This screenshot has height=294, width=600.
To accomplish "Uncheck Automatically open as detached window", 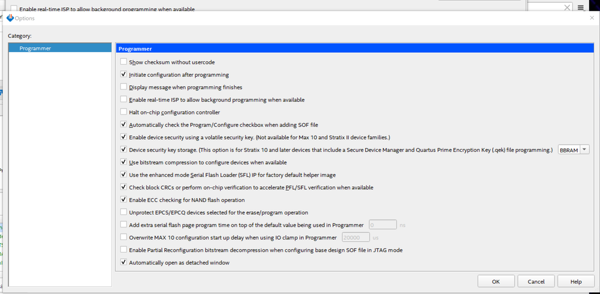I will click(124, 262).
